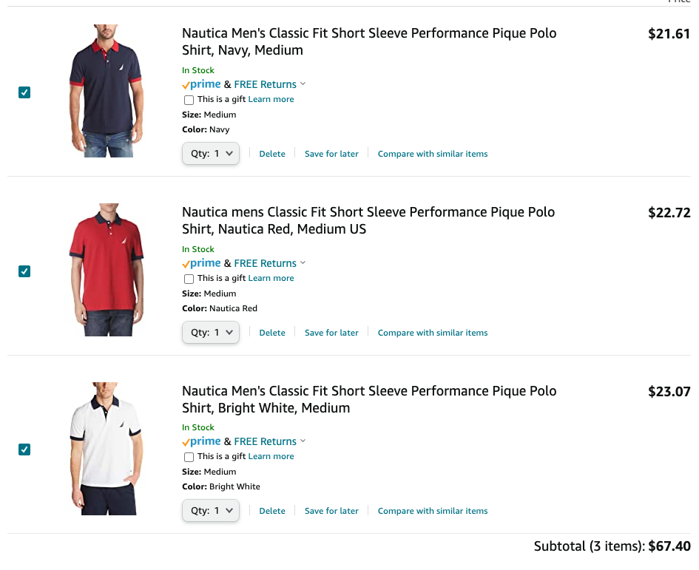Delete the Navy polo from the cart
The image size is (699, 570).
click(x=272, y=154)
